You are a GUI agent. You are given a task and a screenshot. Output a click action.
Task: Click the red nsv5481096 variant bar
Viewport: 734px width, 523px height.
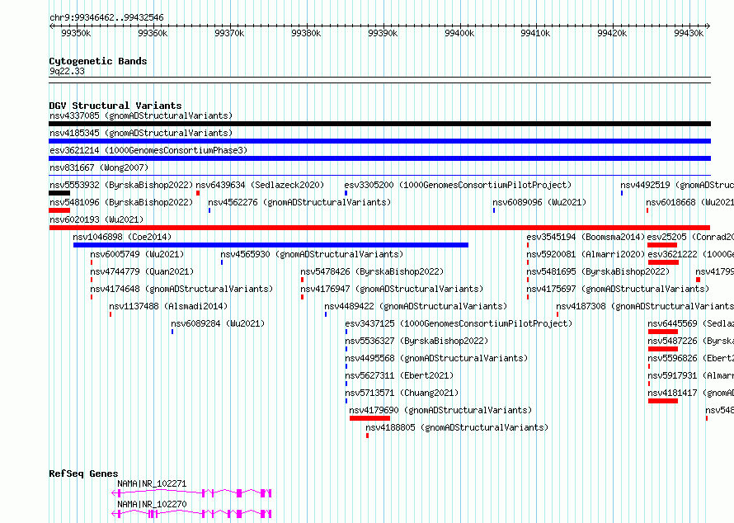click(x=59, y=210)
